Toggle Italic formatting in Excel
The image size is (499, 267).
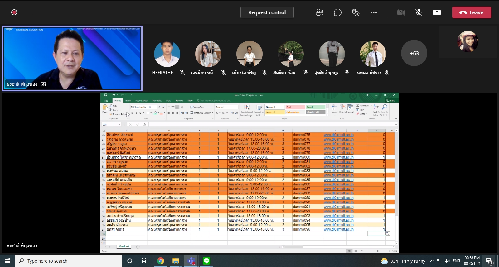click(136, 113)
